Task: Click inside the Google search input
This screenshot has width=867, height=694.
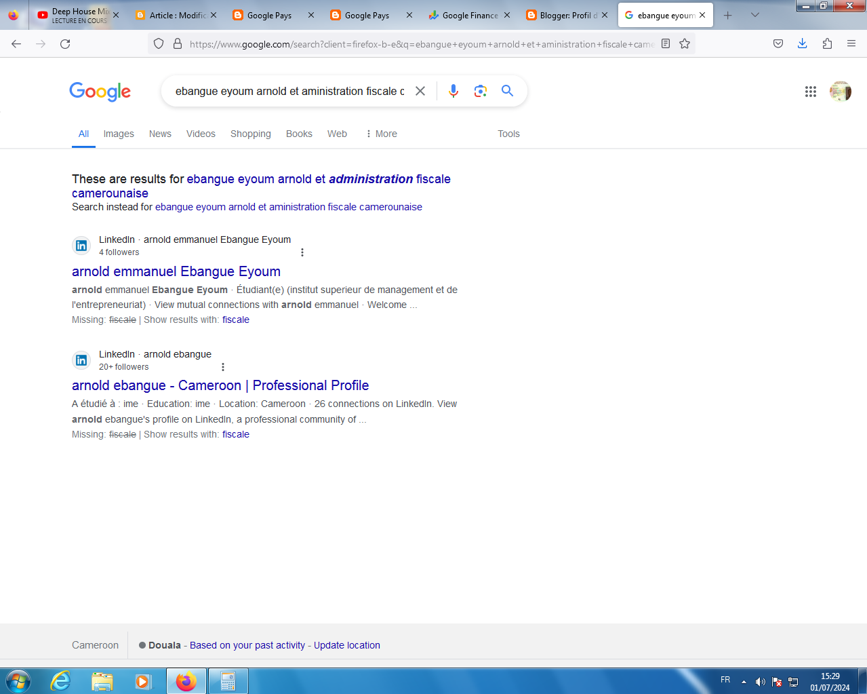Action: [289, 91]
